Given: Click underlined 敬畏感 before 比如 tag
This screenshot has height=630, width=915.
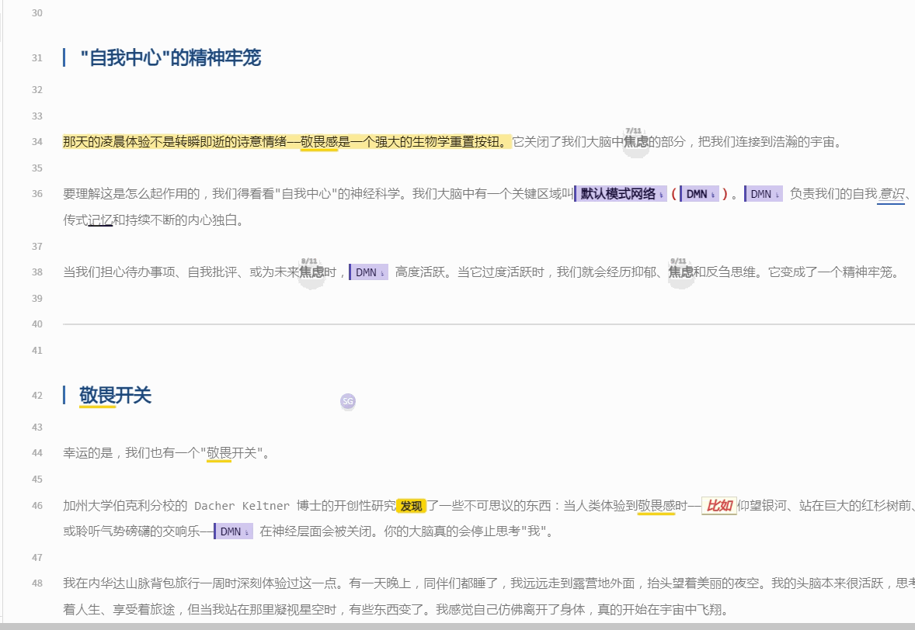Looking at the screenshot, I should (656, 505).
